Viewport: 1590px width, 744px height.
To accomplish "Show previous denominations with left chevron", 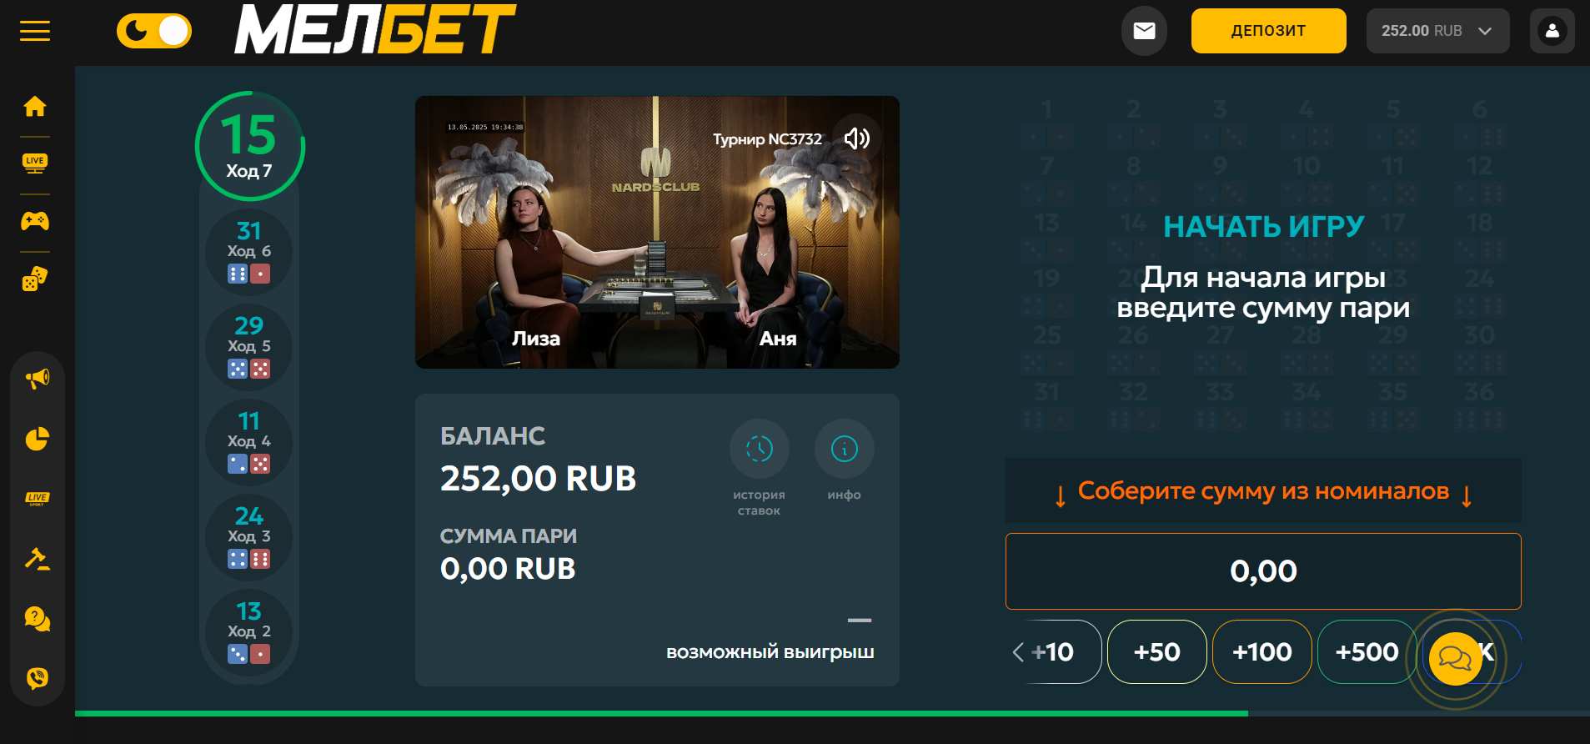I will pyautogui.click(x=1018, y=652).
